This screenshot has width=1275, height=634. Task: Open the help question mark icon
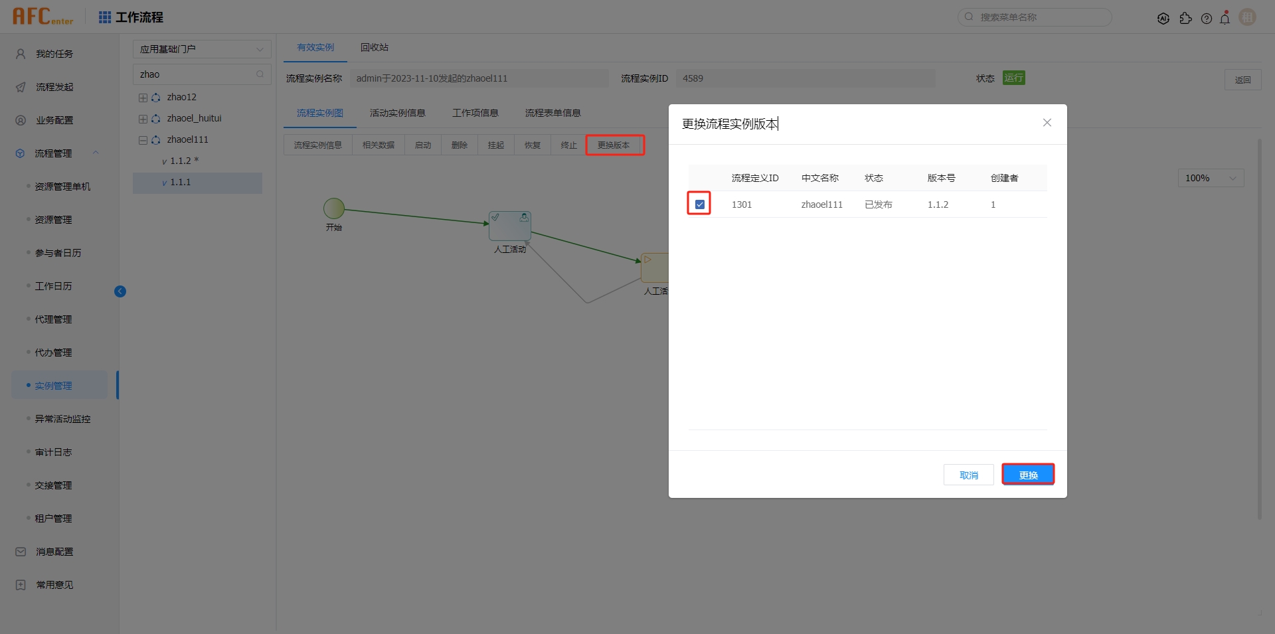(x=1207, y=18)
